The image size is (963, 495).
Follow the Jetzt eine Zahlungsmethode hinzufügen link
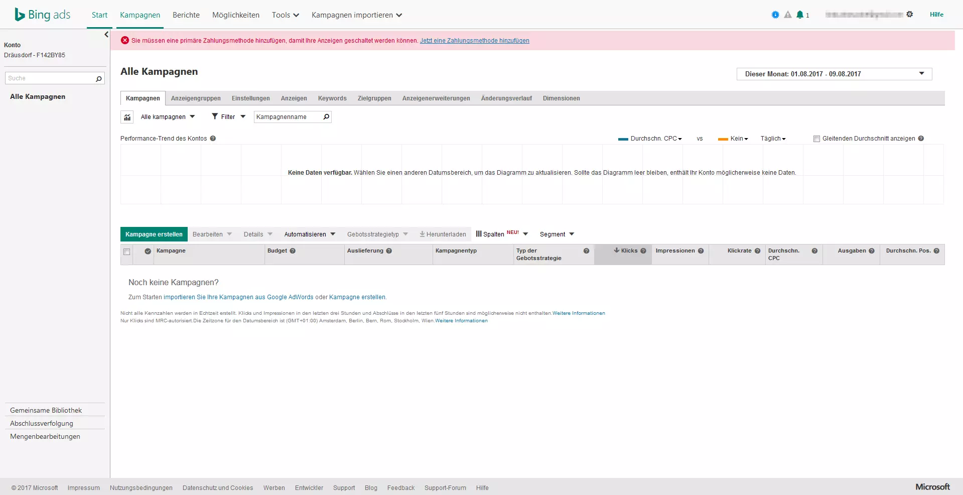tap(475, 41)
